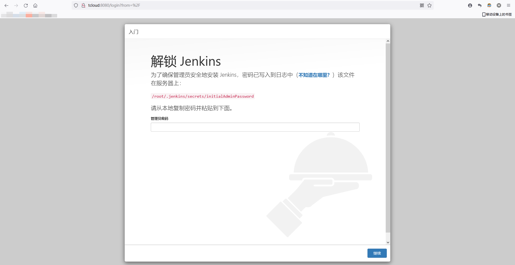Click the 入门 dialog title

point(134,32)
